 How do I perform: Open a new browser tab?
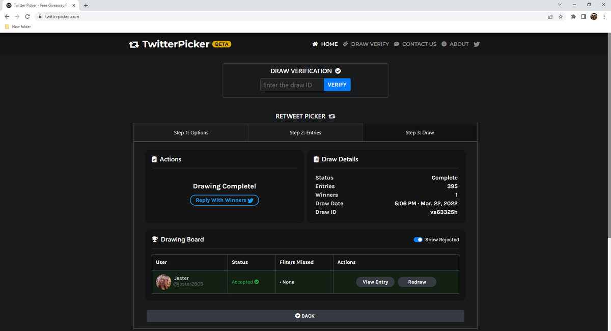point(86,6)
